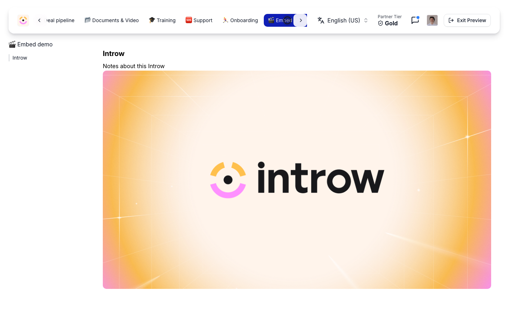
Task: Click the translate language icon
Action: 321,20
